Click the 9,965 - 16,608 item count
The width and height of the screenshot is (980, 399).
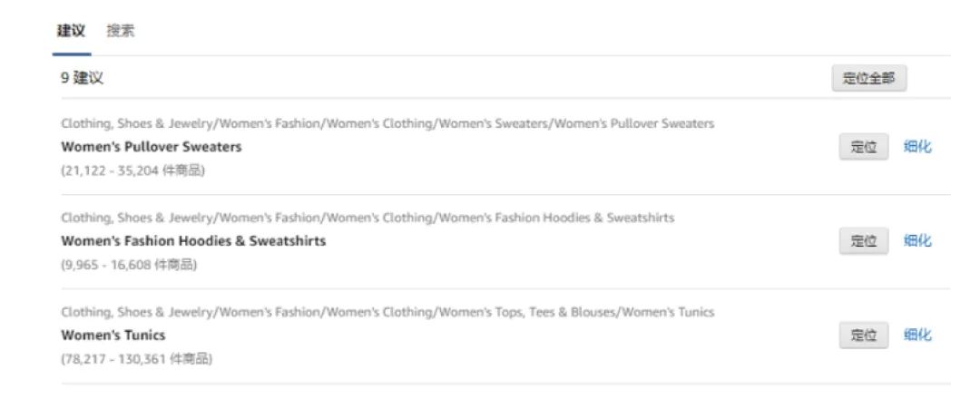129,265
